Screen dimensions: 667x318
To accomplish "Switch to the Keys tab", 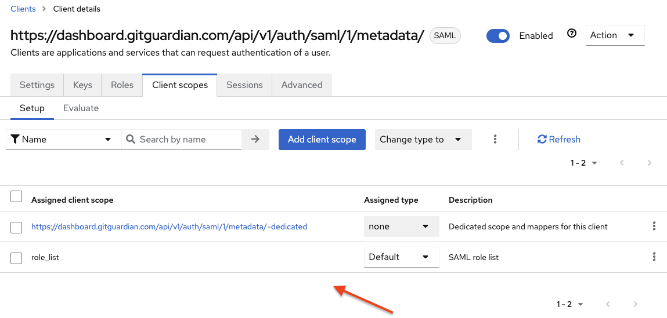I will click(82, 85).
